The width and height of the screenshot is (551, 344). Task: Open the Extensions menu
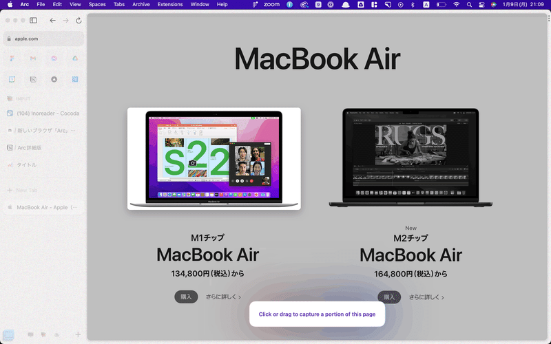[170, 5]
